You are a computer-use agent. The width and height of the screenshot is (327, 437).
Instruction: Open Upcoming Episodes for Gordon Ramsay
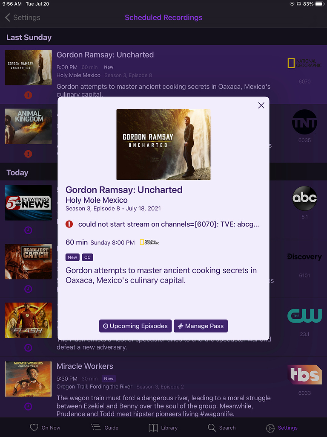[135, 326]
